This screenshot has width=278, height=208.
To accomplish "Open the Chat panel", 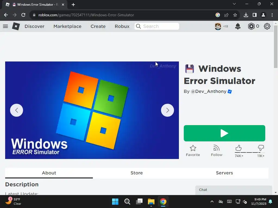I will point(234,190).
